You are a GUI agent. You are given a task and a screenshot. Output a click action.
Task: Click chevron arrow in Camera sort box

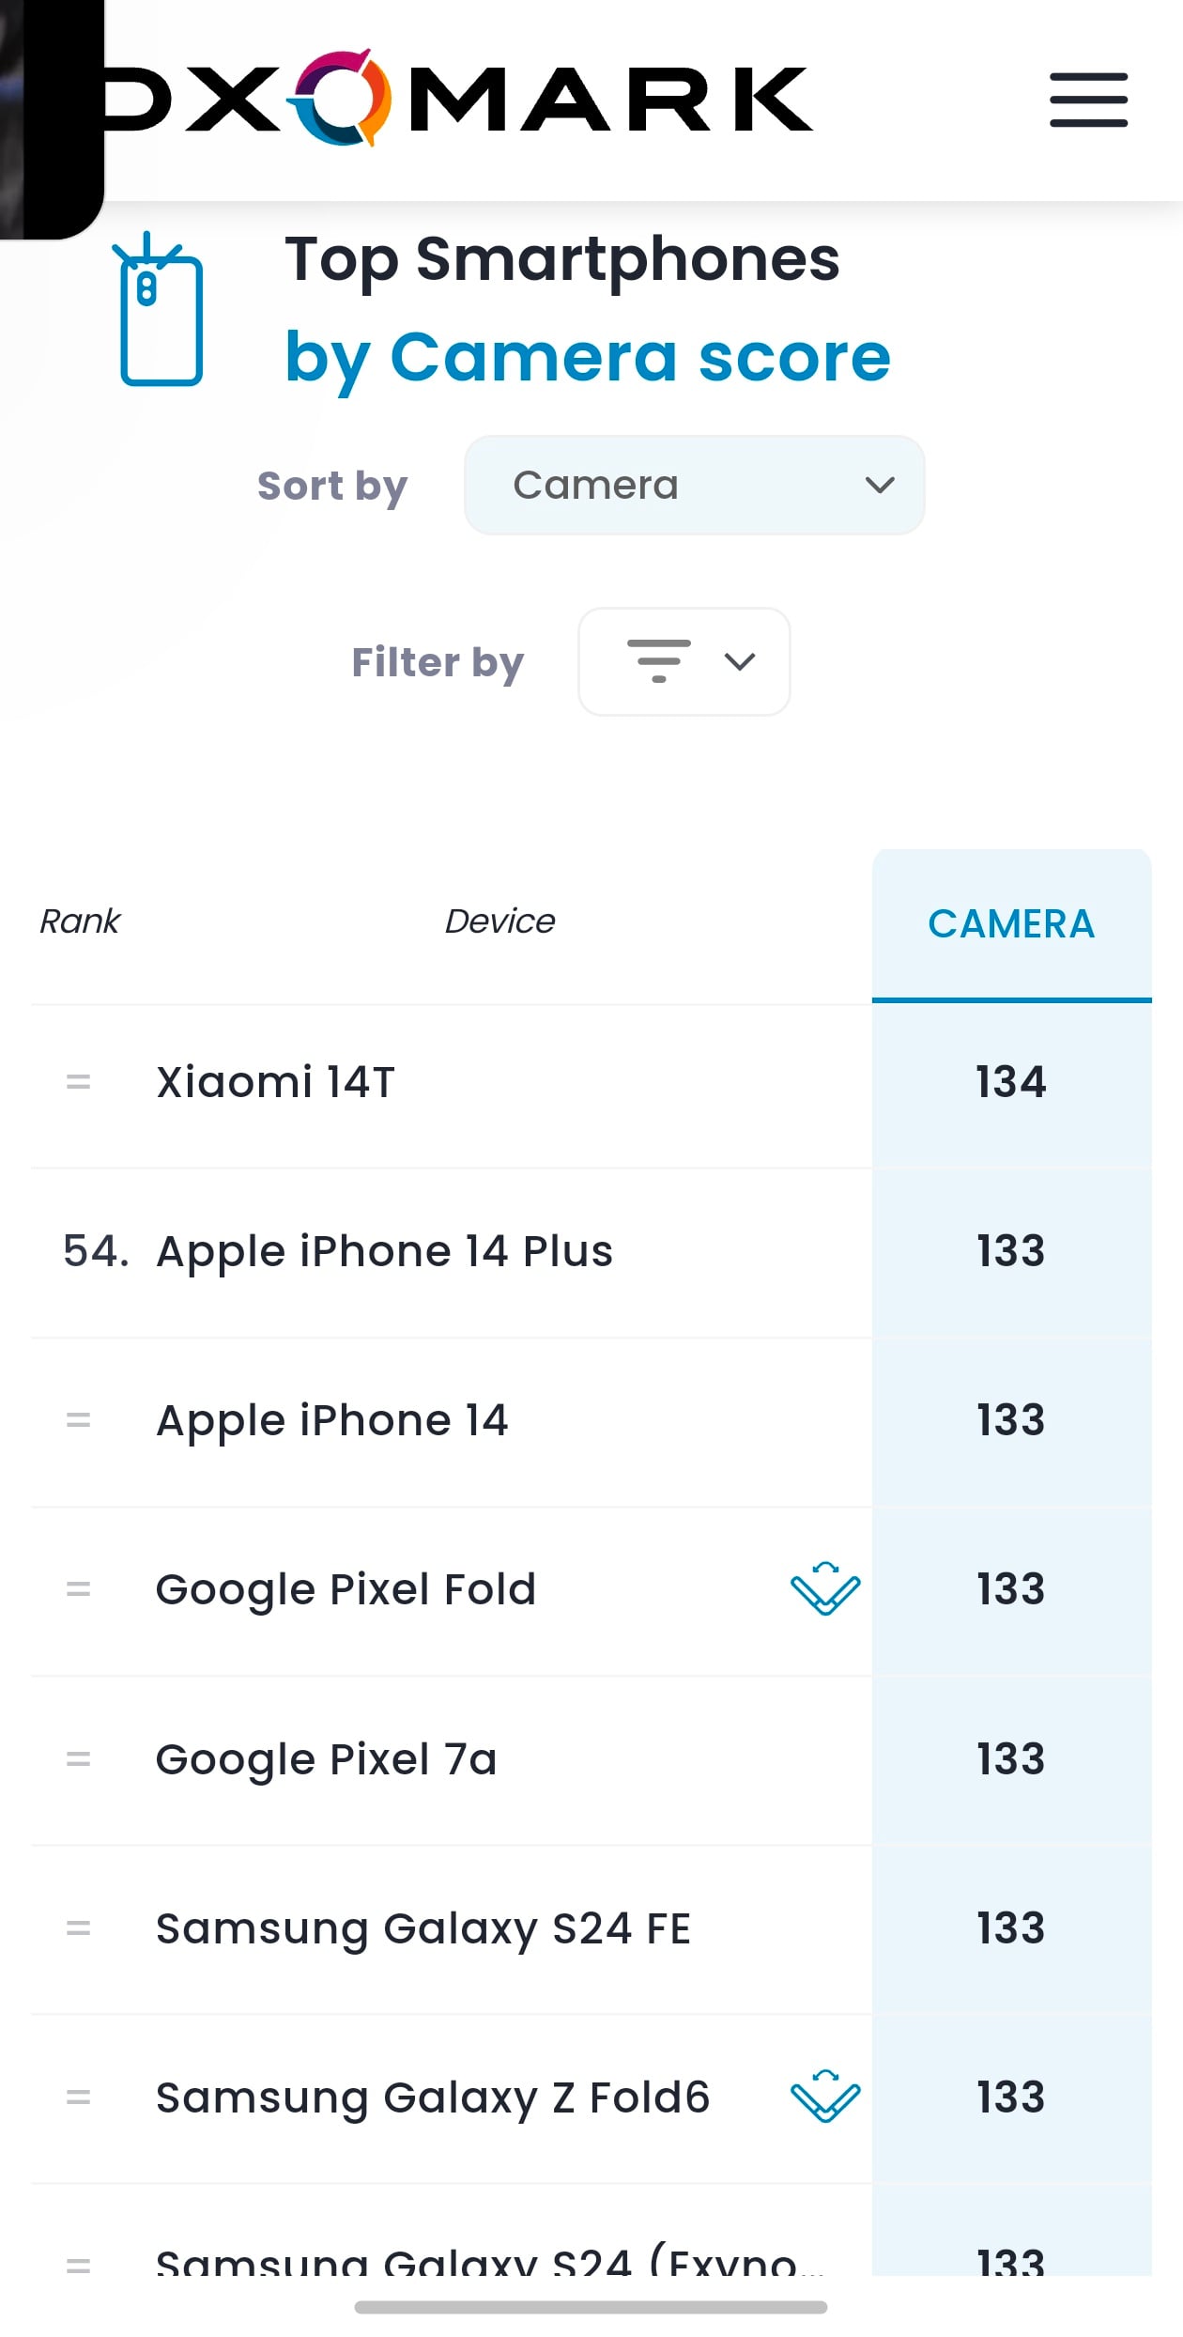point(880,486)
